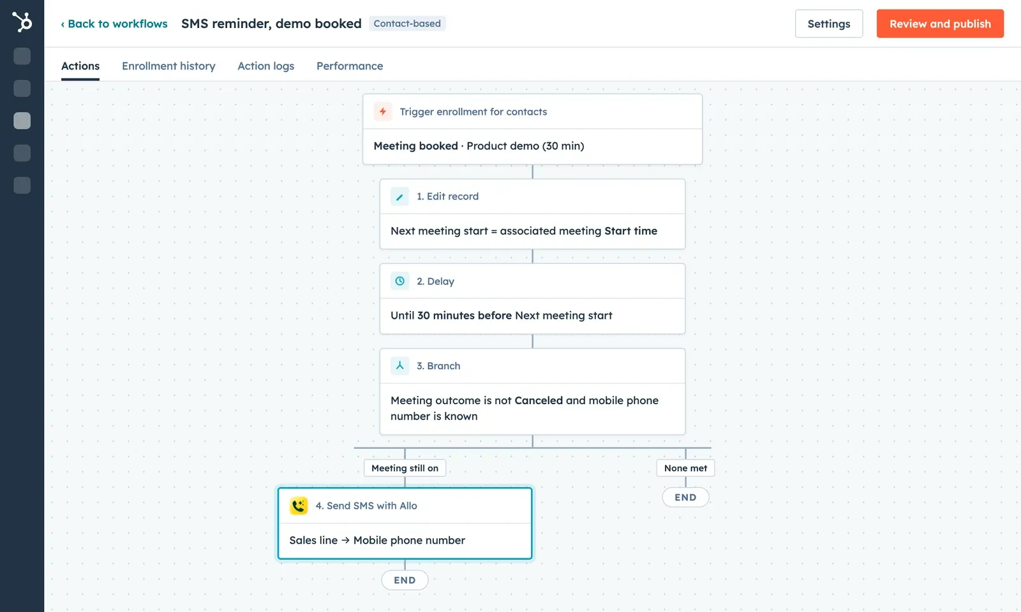Select Meeting outcome is not Canceled condition
Screen dimensions: 1021x612
[525, 408]
